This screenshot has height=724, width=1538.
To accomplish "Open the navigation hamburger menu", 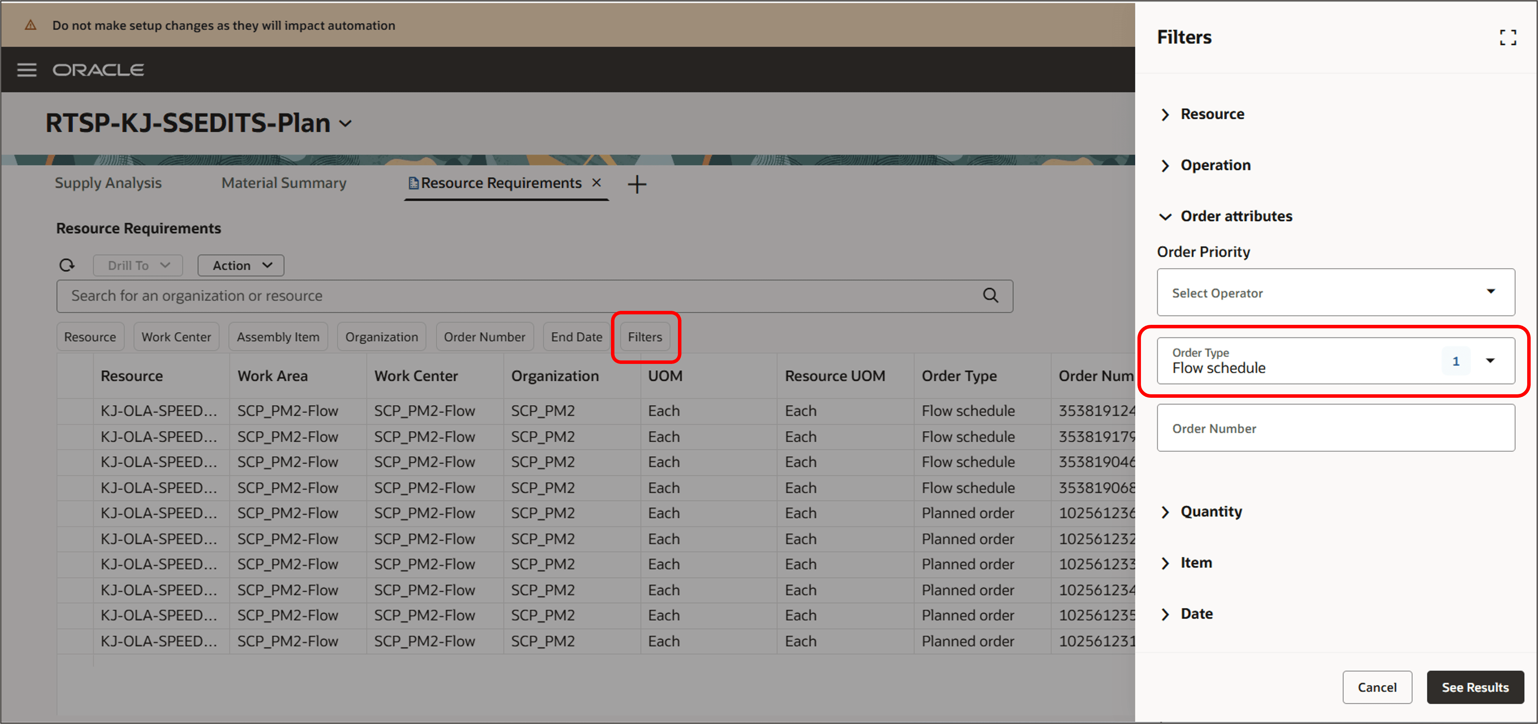I will point(26,70).
